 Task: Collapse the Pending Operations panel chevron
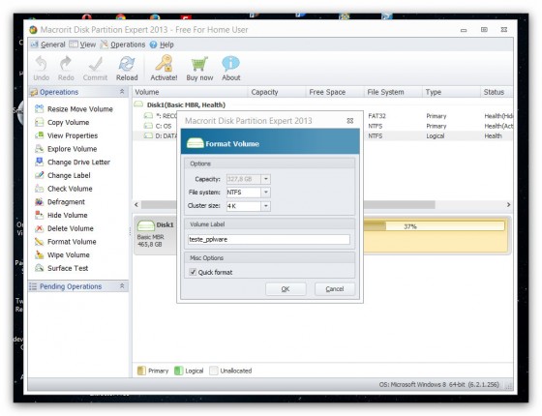pos(122,286)
